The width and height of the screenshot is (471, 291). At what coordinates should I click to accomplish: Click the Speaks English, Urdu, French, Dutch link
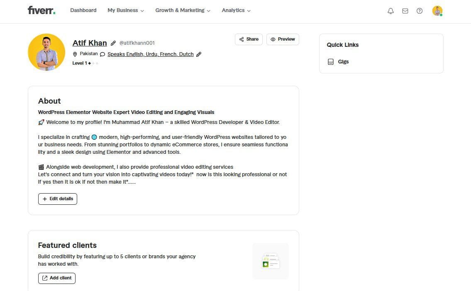[150, 54]
